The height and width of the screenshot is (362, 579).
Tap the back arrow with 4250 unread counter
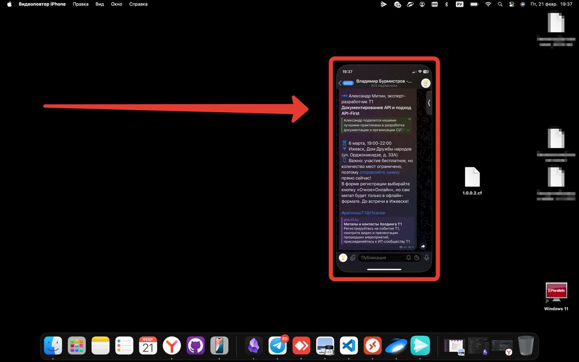(x=346, y=83)
